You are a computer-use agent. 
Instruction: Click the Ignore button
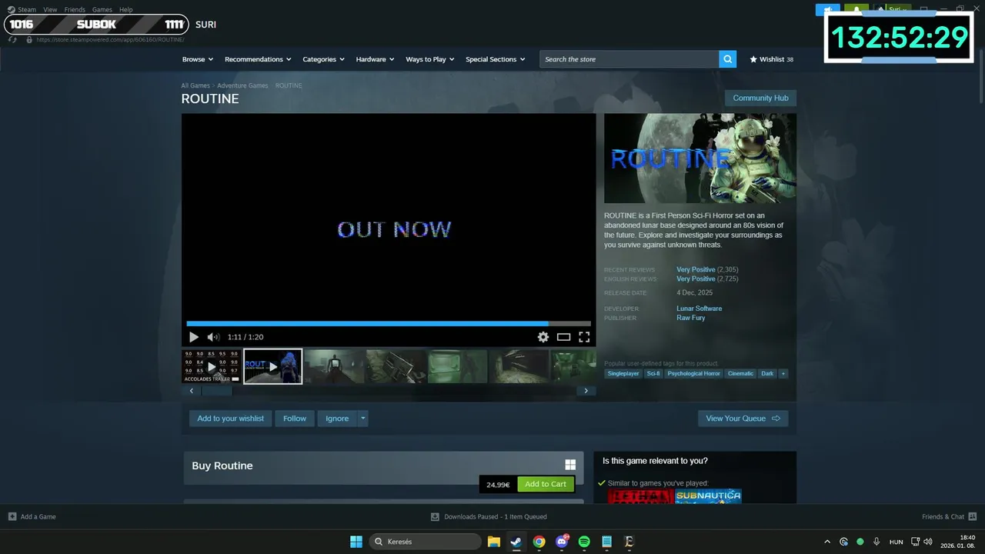tap(337, 419)
